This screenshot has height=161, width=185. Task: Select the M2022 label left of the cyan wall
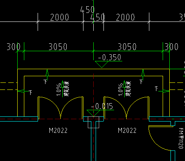(x=58, y=131)
